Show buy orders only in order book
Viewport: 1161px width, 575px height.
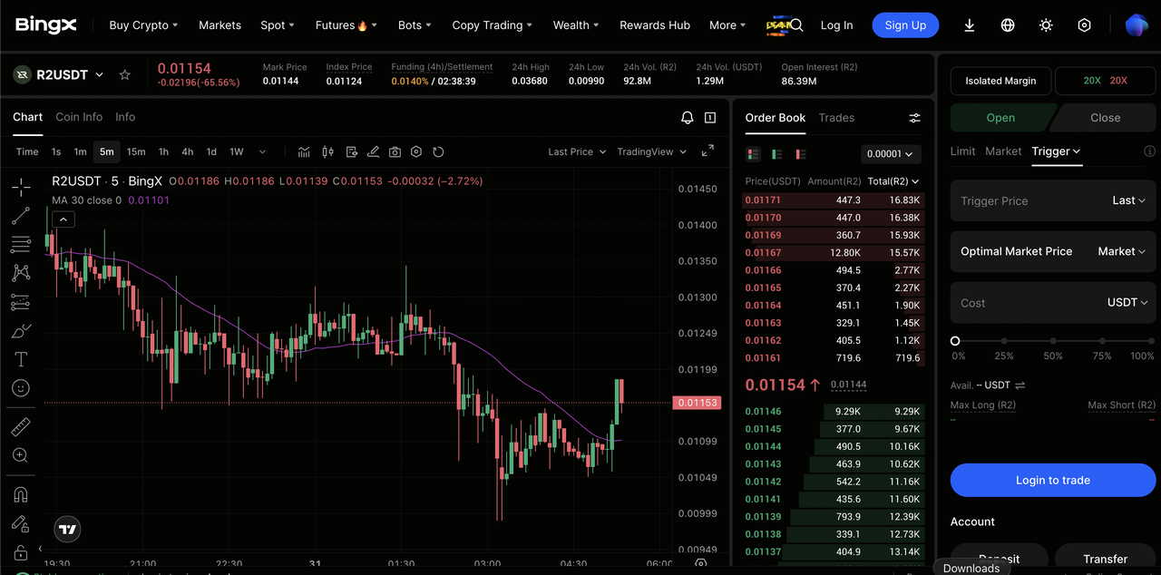pyautogui.click(x=776, y=154)
